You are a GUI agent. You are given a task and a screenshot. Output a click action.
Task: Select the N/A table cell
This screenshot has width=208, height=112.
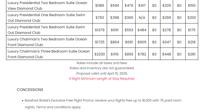tap(142, 18)
